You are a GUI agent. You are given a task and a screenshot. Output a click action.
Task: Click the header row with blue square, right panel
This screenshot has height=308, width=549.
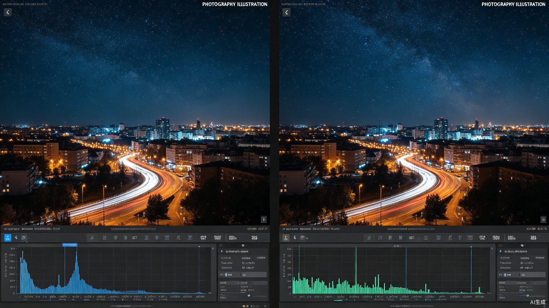click(522, 251)
